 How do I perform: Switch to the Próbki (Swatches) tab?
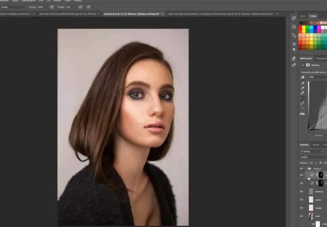[x=313, y=16]
